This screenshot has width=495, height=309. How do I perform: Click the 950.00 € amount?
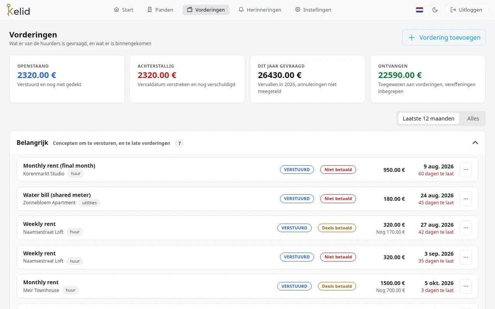coord(394,170)
